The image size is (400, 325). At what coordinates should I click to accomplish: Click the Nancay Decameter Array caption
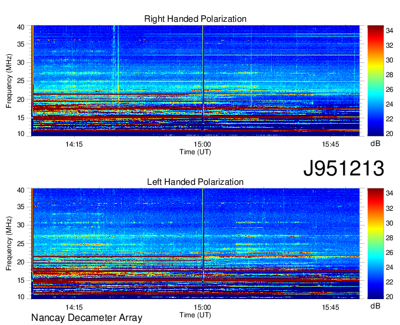point(86,318)
